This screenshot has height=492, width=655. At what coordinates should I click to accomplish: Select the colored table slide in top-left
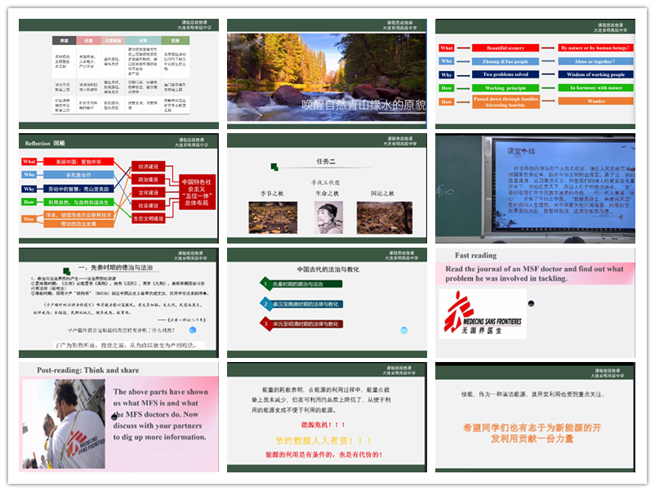(118, 74)
